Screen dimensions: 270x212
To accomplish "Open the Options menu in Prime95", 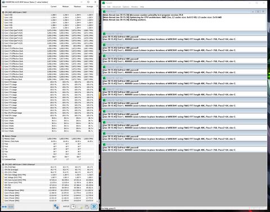I will [x=126, y=7].
